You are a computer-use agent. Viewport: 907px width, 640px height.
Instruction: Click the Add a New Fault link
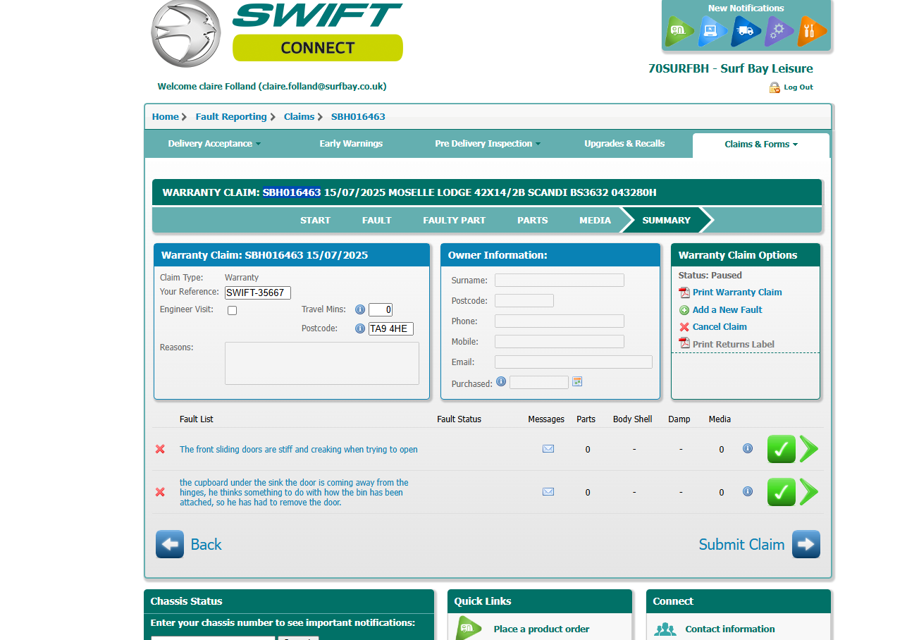point(727,310)
